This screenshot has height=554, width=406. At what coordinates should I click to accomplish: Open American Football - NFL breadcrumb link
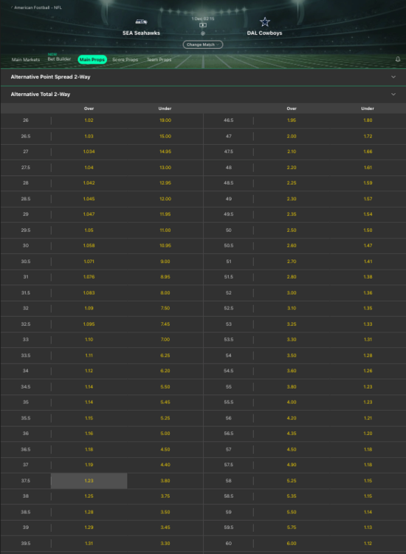coord(38,7)
